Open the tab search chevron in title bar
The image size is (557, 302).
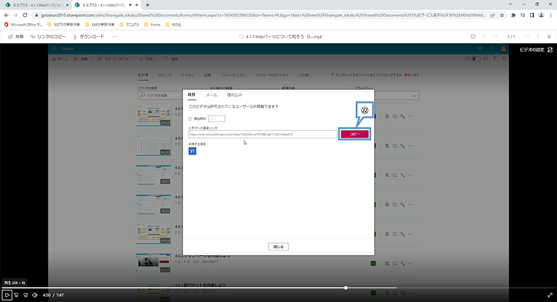click(x=510, y=4)
